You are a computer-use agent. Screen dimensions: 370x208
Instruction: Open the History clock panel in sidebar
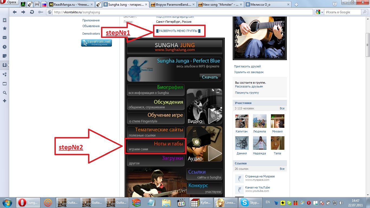pos(5,47)
